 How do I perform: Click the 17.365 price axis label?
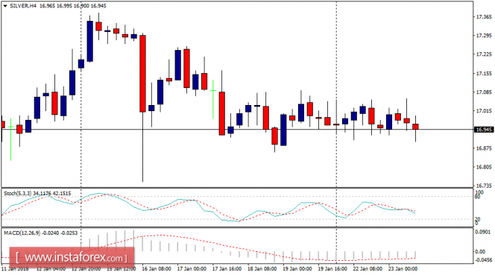coord(484,16)
